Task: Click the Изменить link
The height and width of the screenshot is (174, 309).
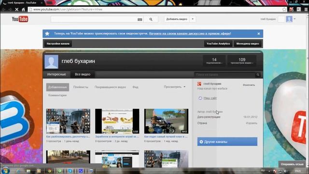Action: coord(249,85)
